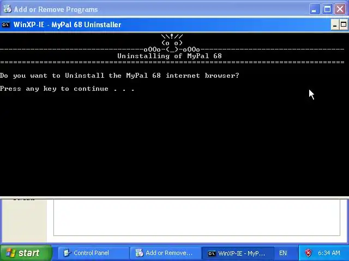Click the red security shield tray icon
The image size is (349, 261).
point(308,253)
